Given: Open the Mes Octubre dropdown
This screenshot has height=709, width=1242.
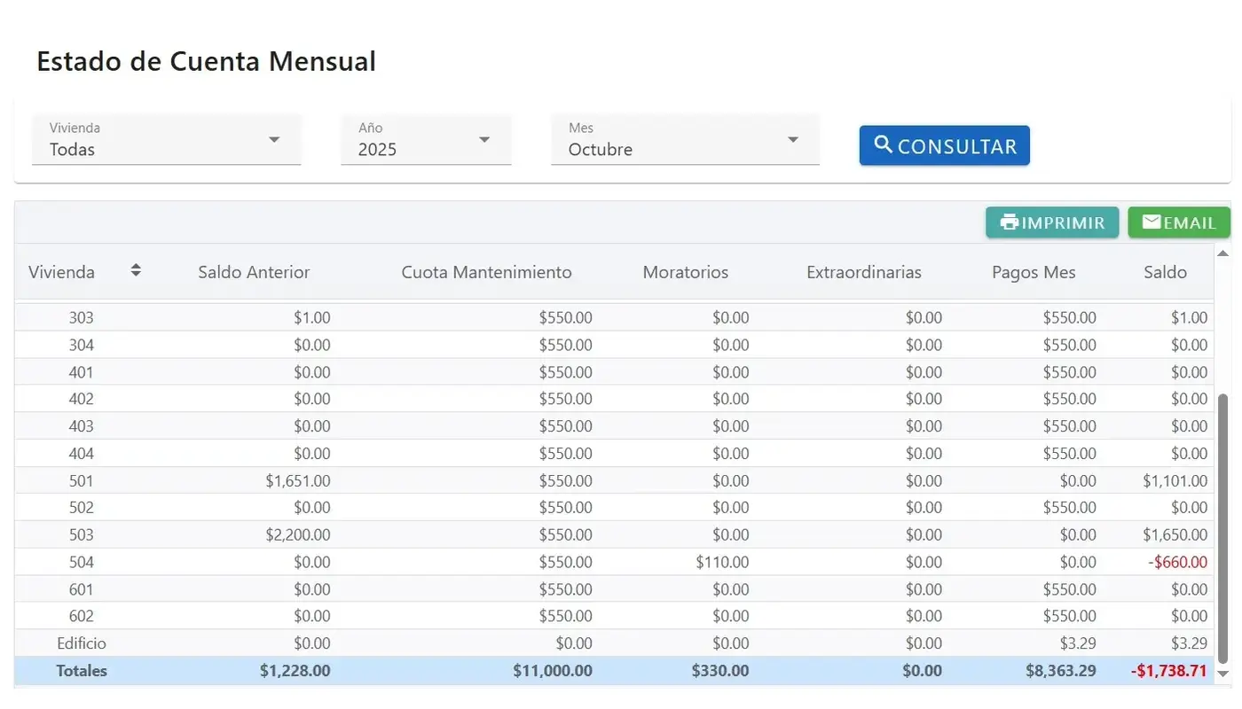Looking at the screenshot, I should [685, 140].
